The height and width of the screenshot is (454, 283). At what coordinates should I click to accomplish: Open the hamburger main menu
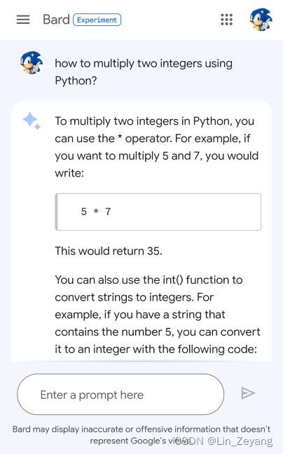[23, 20]
